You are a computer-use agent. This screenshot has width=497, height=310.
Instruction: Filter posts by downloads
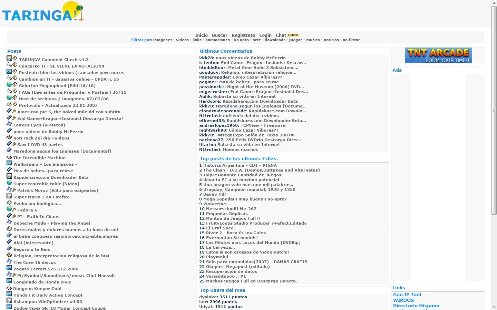coord(275,40)
